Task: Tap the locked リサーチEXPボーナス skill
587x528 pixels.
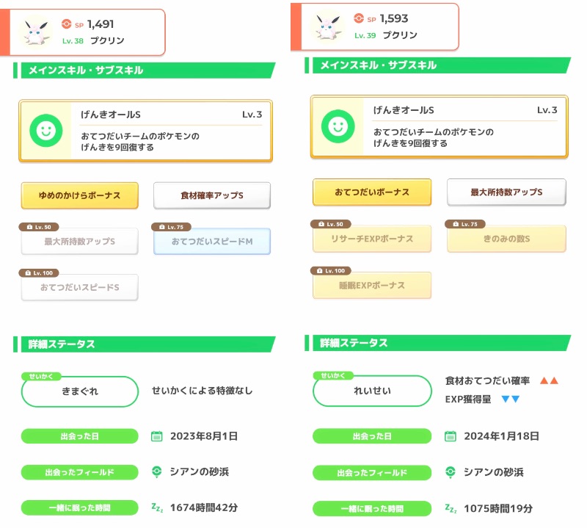Action: click(372, 239)
